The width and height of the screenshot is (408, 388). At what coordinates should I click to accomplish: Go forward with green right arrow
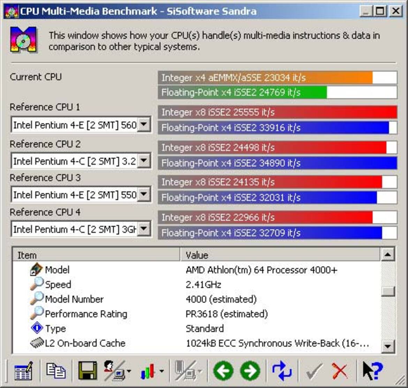(x=250, y=371)
